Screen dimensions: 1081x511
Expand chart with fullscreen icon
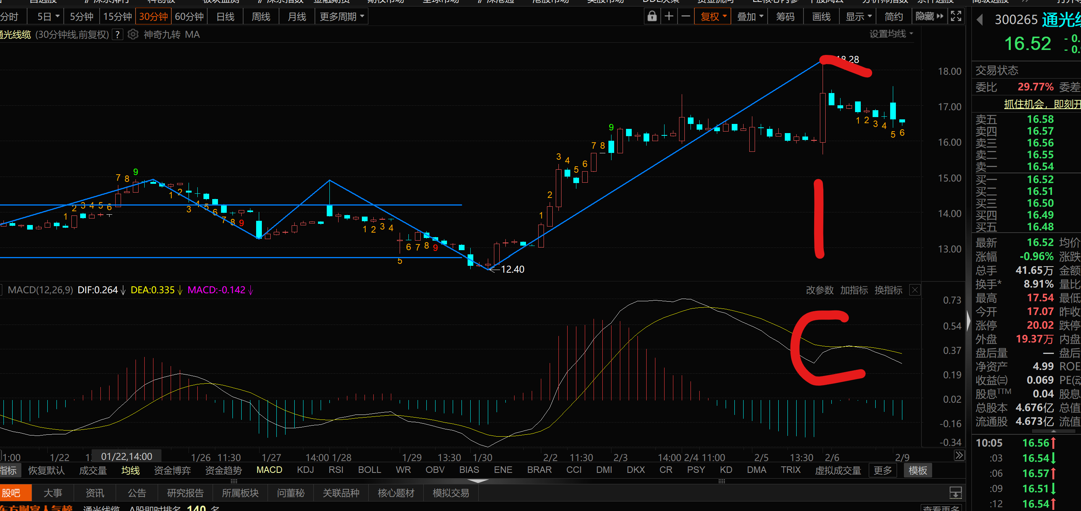(956, 16)
